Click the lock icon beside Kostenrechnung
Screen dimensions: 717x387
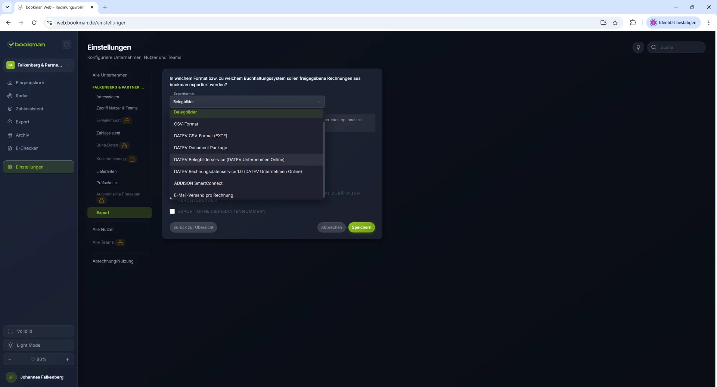coord(132,159)
